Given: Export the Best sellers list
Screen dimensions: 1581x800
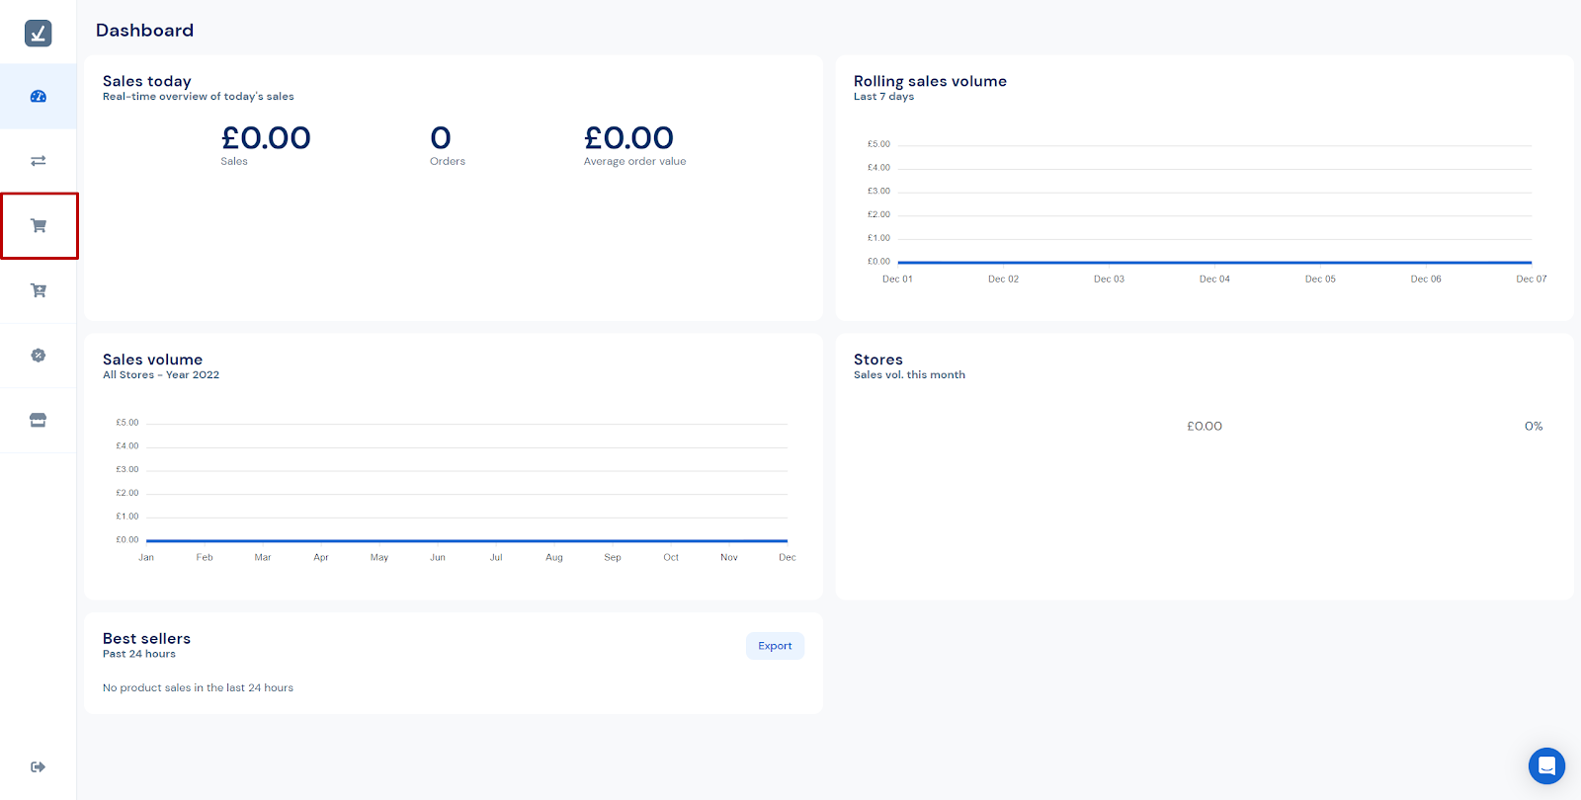Looking at the screenshot, I should [775, 646].
